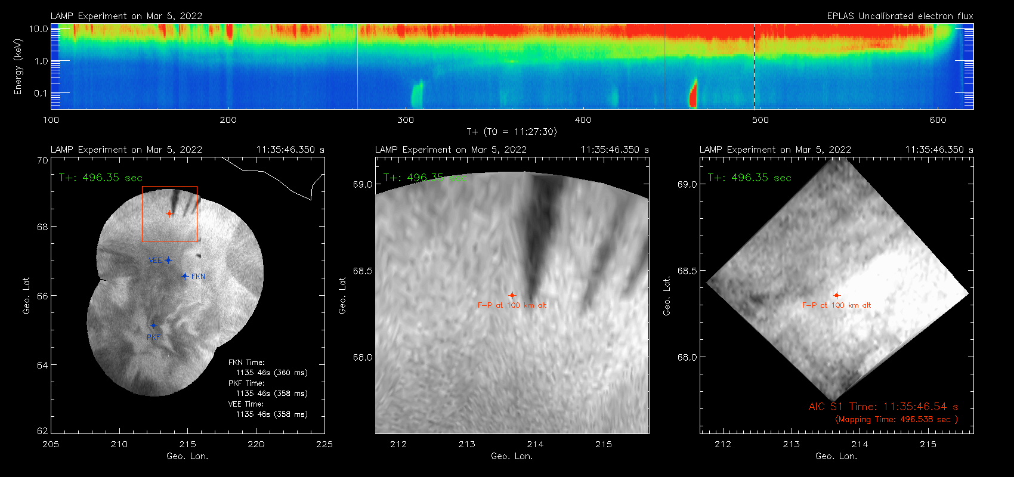Screen dimensions: 1014x477
Task: Click the '11:35:46.350 s' timestamp above middle panel
Action: (x=615, y=150)
